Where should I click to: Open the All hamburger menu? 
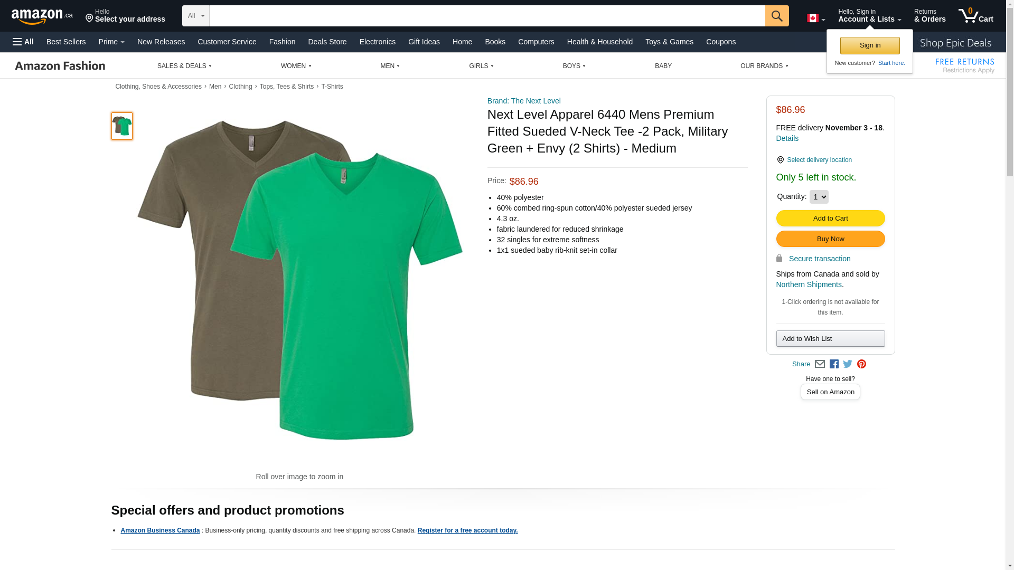coord(23,42)
